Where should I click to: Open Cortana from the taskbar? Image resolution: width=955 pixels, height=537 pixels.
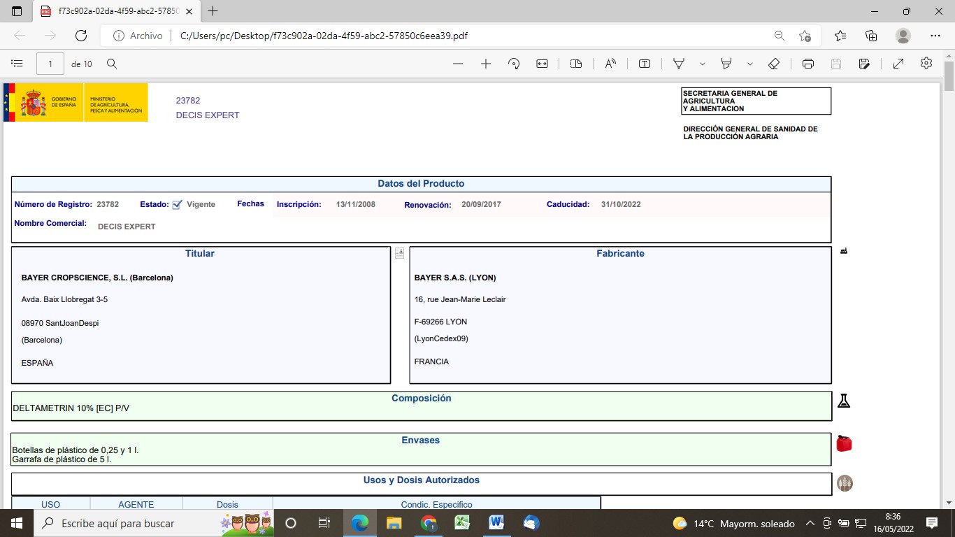click(x=291, y=523)
